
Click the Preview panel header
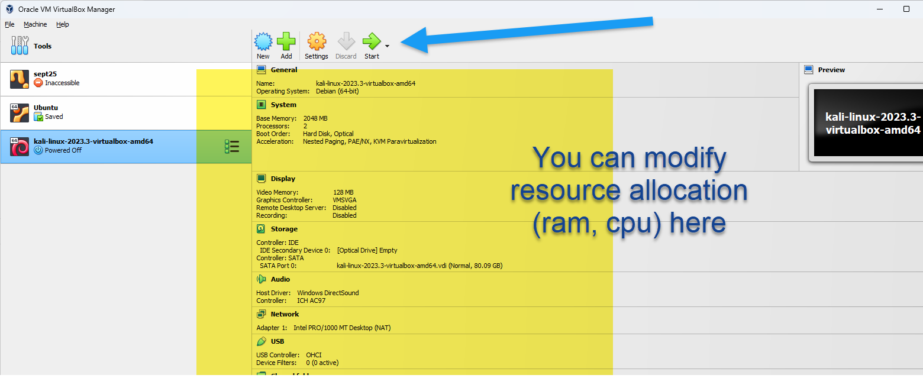point(831,70)
